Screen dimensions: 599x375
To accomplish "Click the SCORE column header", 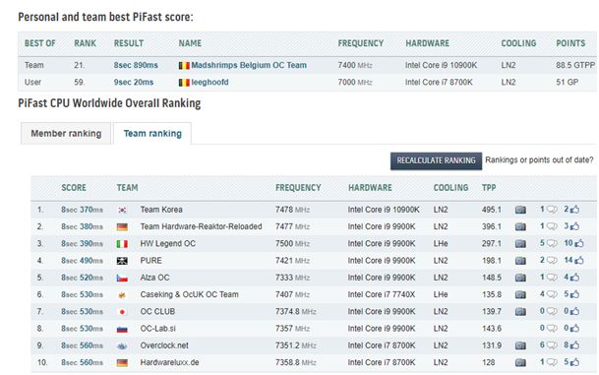I will pyautogui.click(x=74, y=188).
